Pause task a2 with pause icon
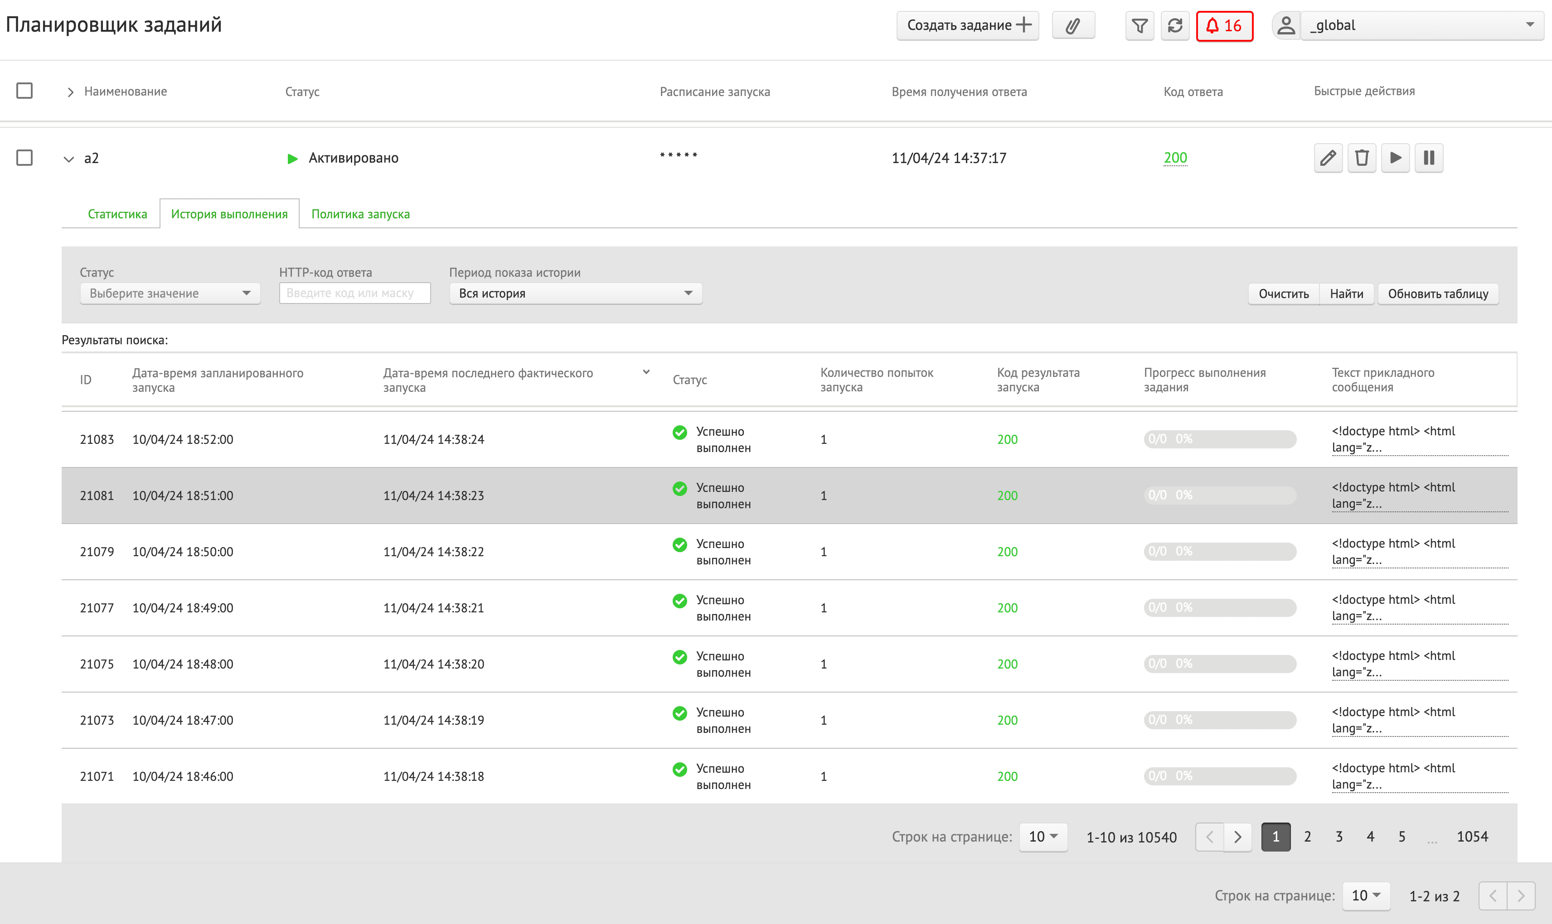 pyautogui.click(x=1429, y=158)
